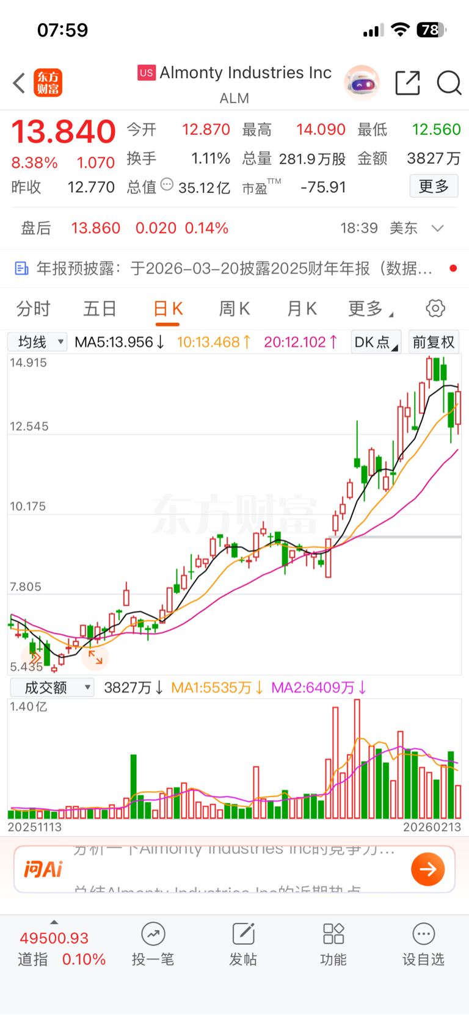This screenshot has width=469, height=1015.
Task: Tap the volume bar chart
Action: 234,759
